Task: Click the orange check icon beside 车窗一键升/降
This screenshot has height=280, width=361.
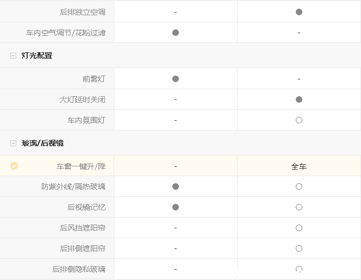Action: [x=14, y=166]
